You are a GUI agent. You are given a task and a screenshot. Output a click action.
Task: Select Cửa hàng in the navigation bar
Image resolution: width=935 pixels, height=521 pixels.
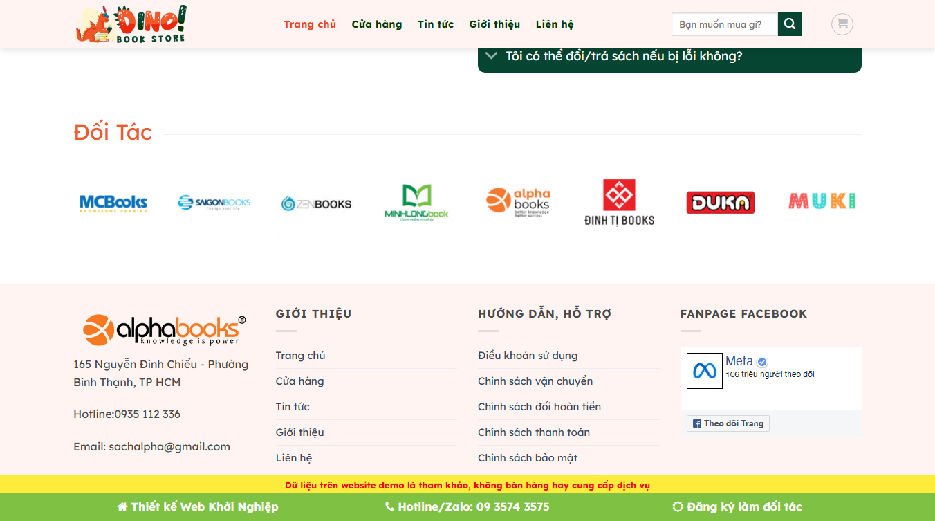click(x=376, y=24)
